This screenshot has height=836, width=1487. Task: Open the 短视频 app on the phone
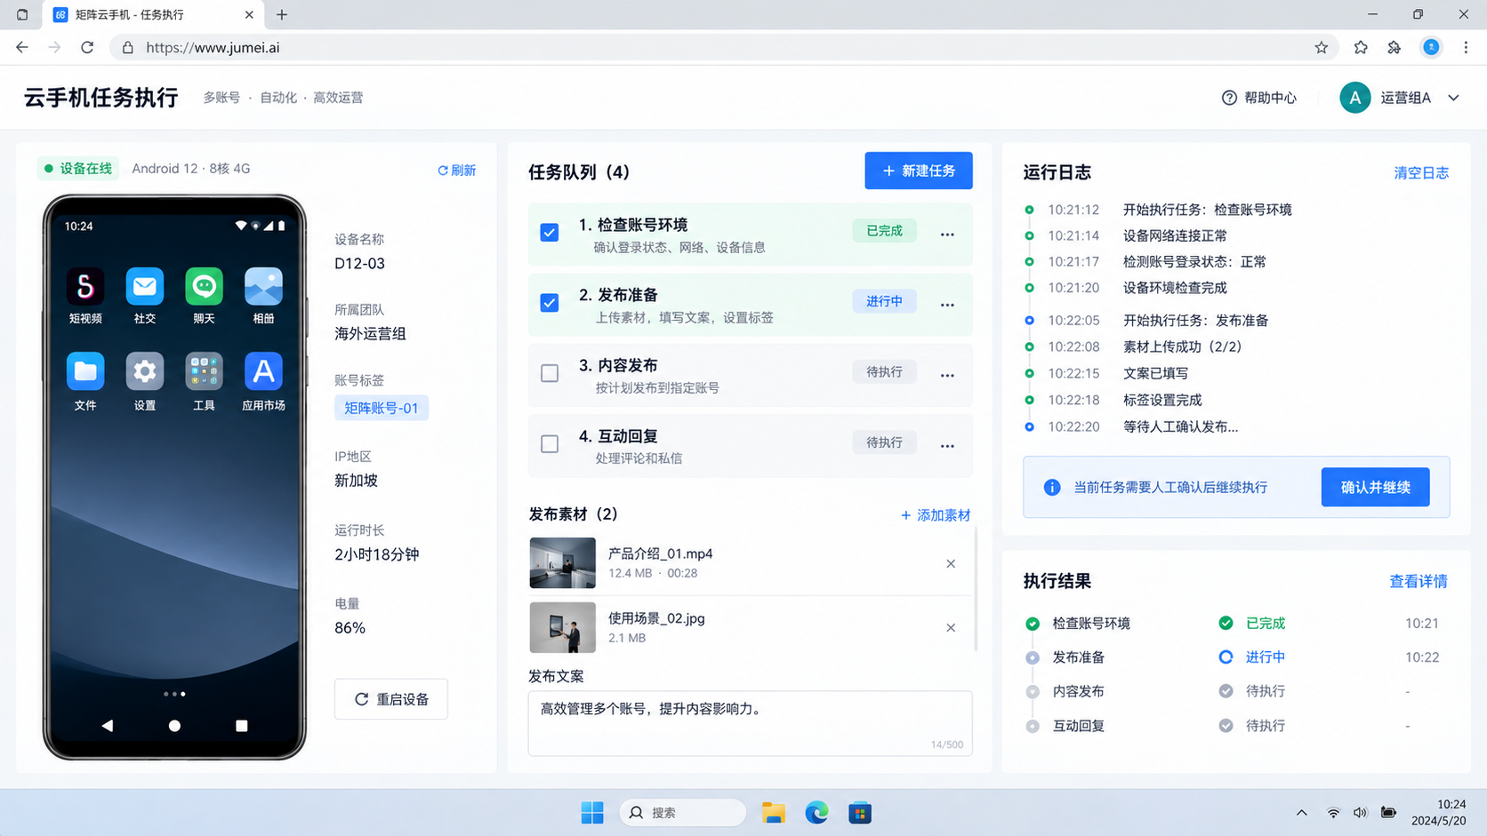point(85,286)
